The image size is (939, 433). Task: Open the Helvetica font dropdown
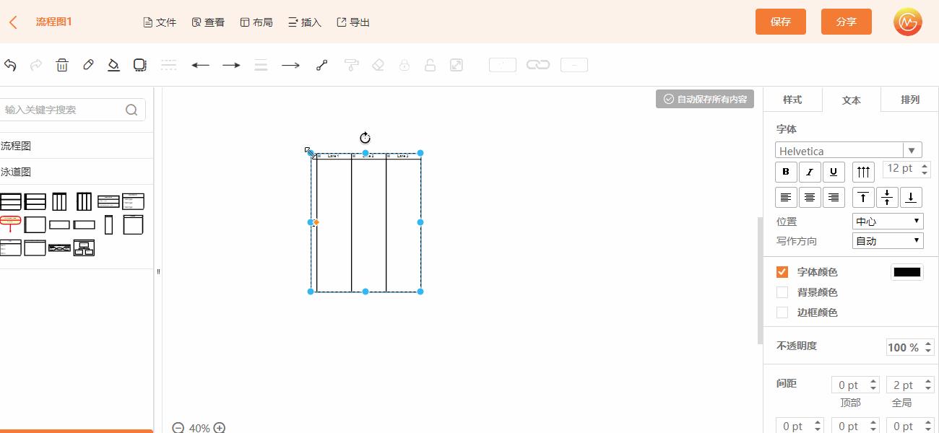coord(849,151)
